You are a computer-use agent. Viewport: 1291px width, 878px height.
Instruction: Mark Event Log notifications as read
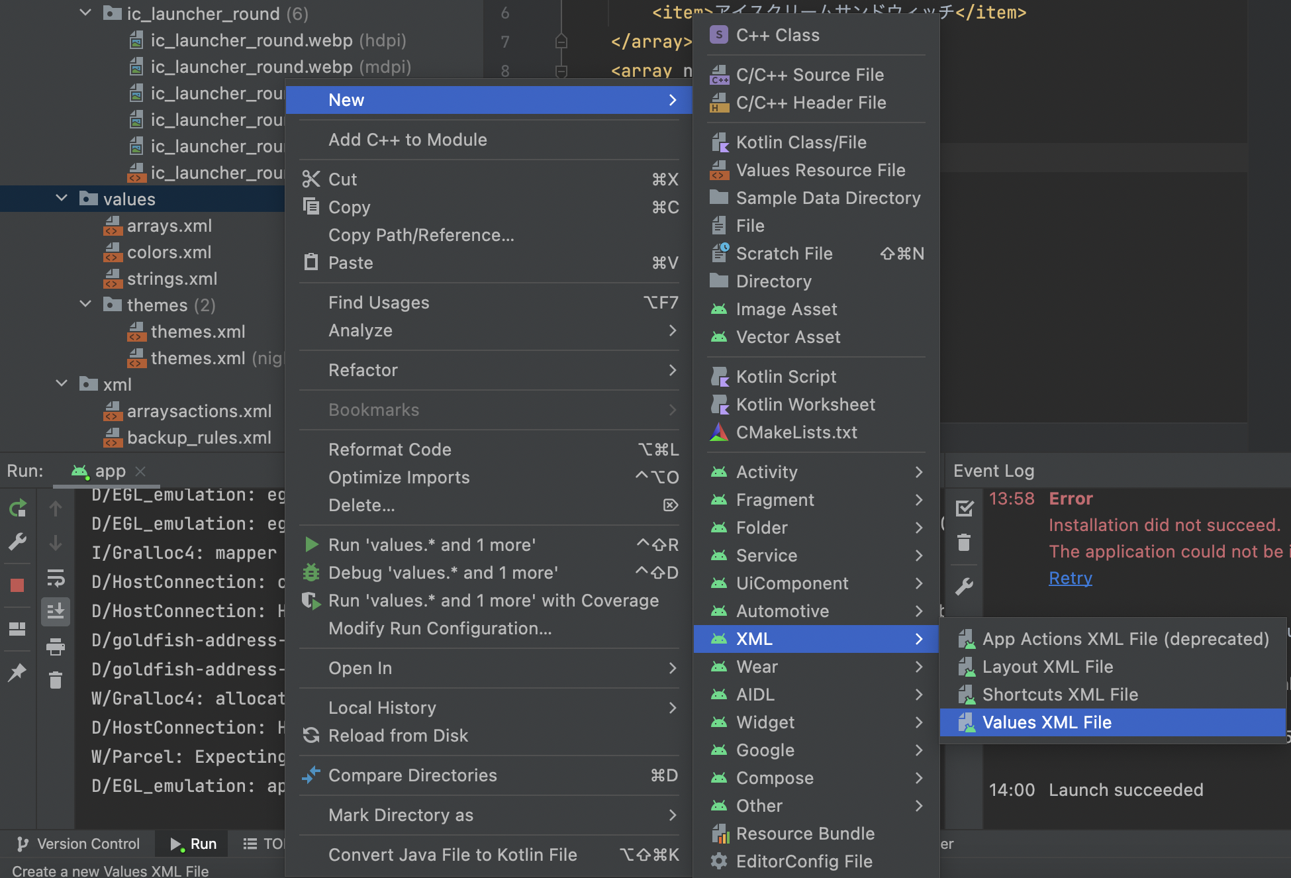[965, 508]
